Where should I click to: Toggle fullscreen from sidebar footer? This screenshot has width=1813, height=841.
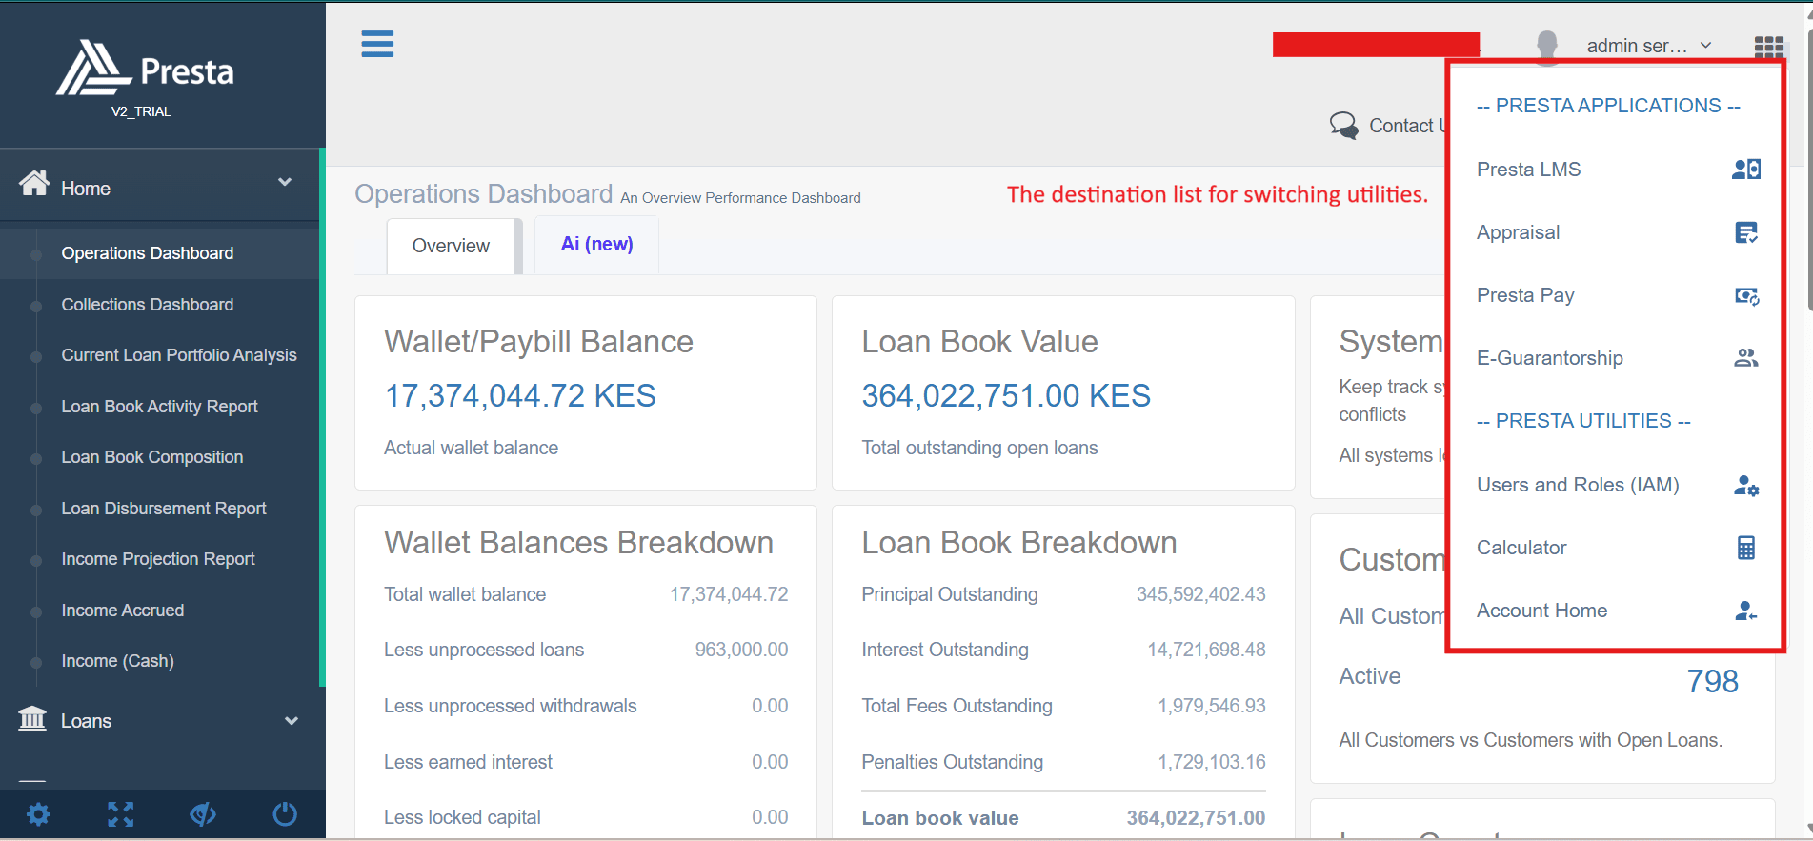(x=120, y=814)
